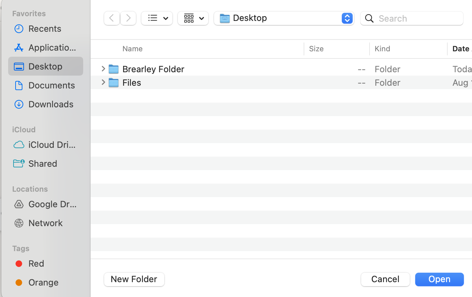Select the Files folder row
This screenshot has width=472, height=297.
pyautogui.click(x=281, y=82)
